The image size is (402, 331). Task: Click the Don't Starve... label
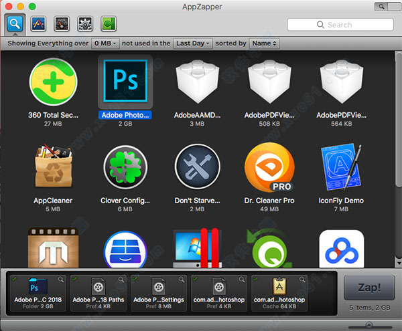click(198, 201)
